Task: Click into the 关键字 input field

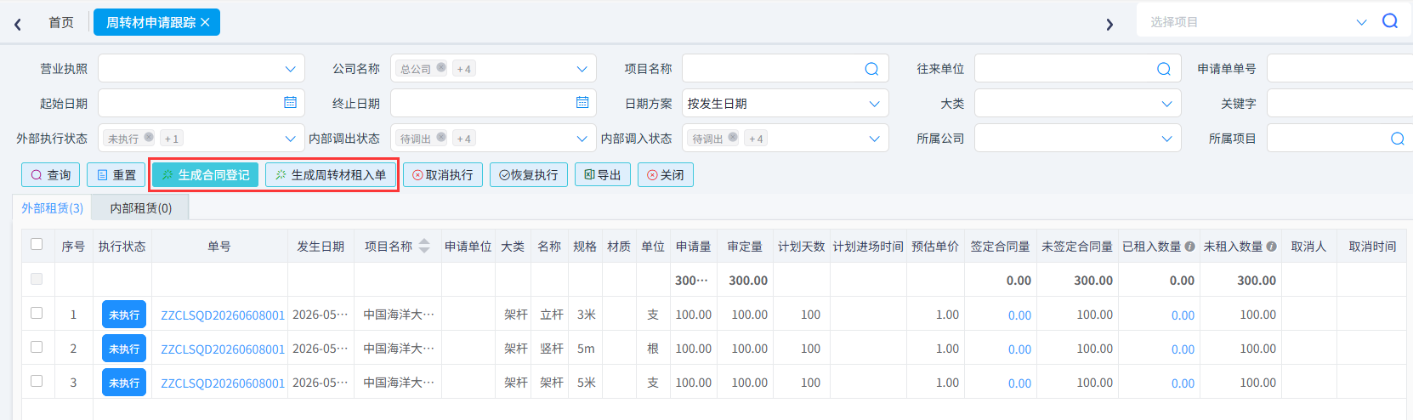Action: click(x=1340, y=104)
